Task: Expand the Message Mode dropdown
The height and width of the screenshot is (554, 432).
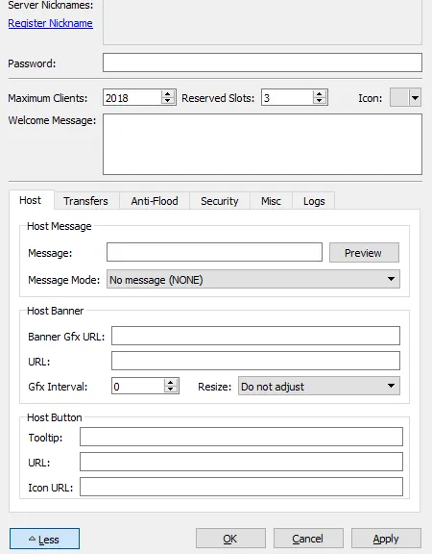Action: point(253,280)
